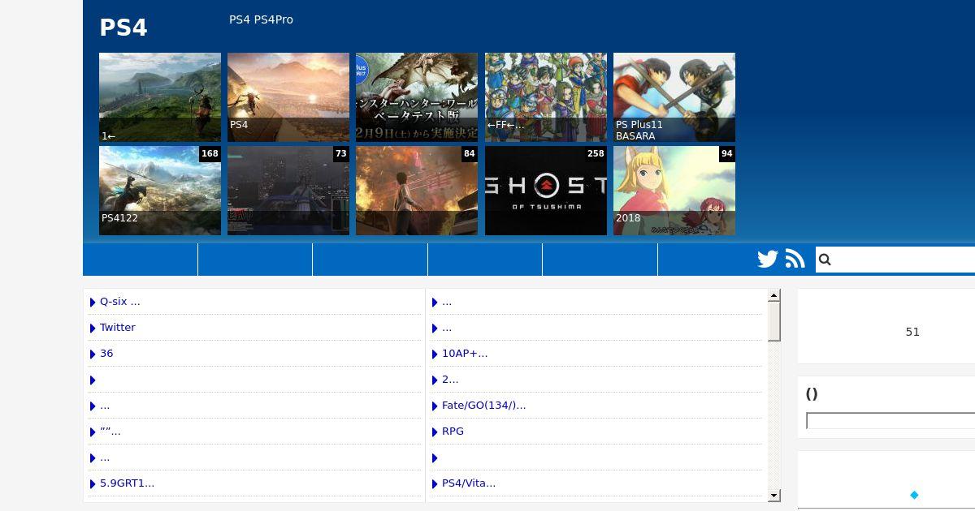Screen dimensions: 975x511
Task: Click the list scrollbar up arrow
Action: click(774, 295)
